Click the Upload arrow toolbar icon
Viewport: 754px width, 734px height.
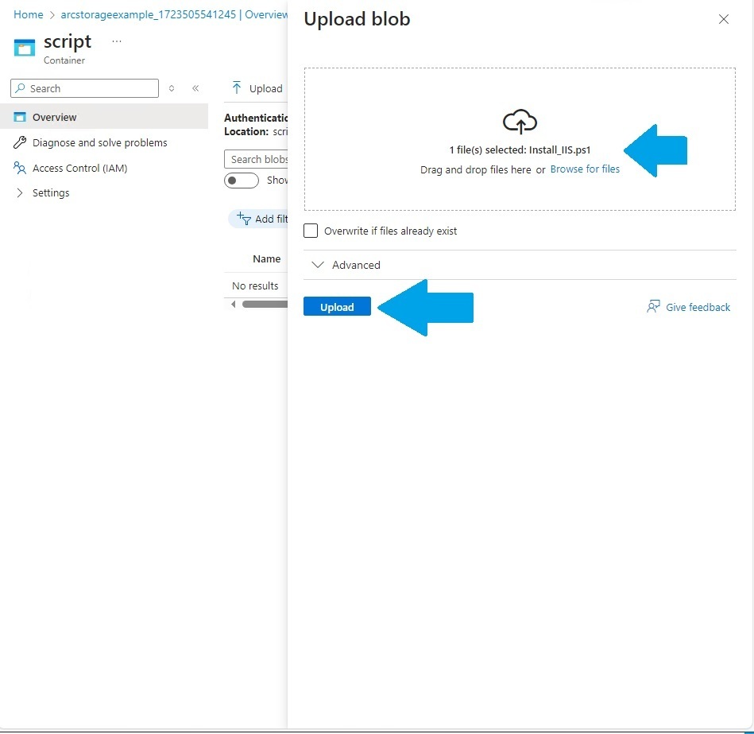[237, 87]
